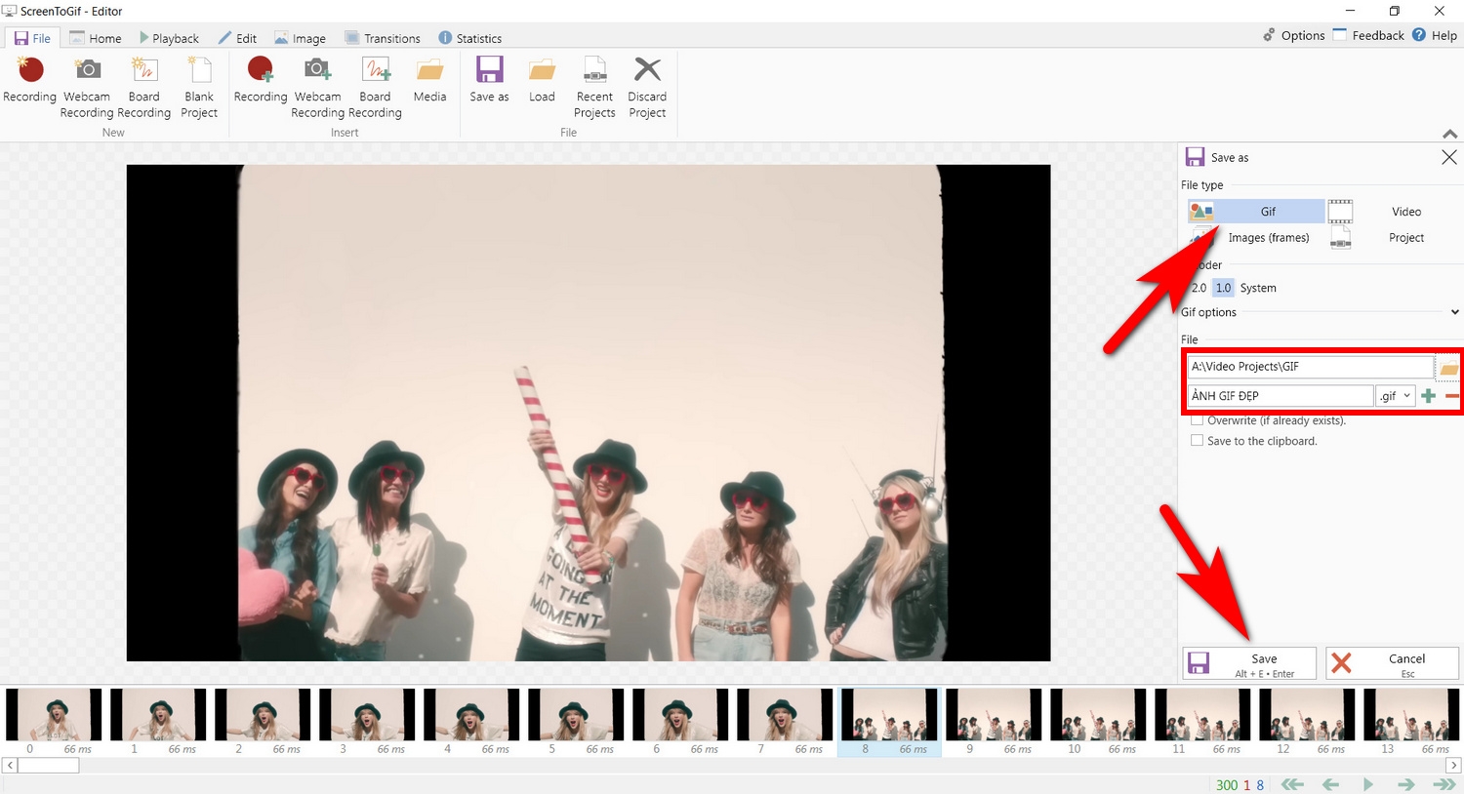The width and height of the screenshot is (1464, 794).
Task: Open Recent Projects from the ribbon
Action: click(x=594, y=86)
